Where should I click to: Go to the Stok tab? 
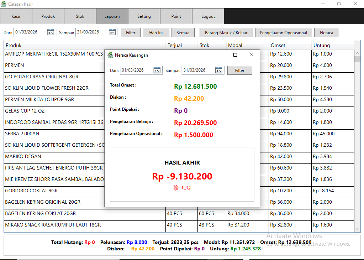coord(80,16)
